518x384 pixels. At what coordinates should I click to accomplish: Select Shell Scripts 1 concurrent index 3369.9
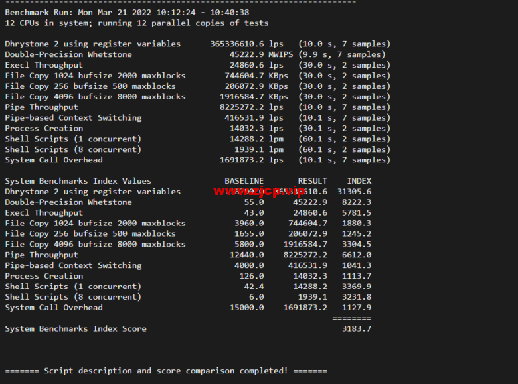coord(357,287)
